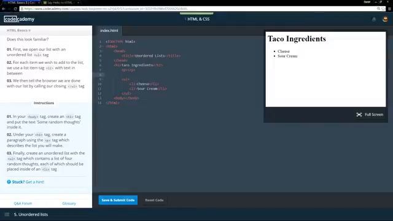Screen dimensions: 393x221
Task: Click the Reset Code button
Action: 154,200
